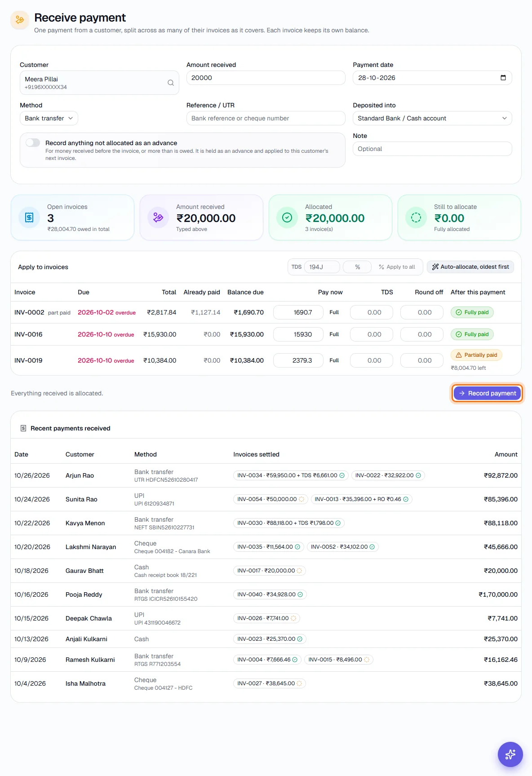The width and height of the screenshot is (532, 776).
Task: Click the dashed-circle icon in INV-0054 chip
Action: pyautogui.click(x=301, y=499)
